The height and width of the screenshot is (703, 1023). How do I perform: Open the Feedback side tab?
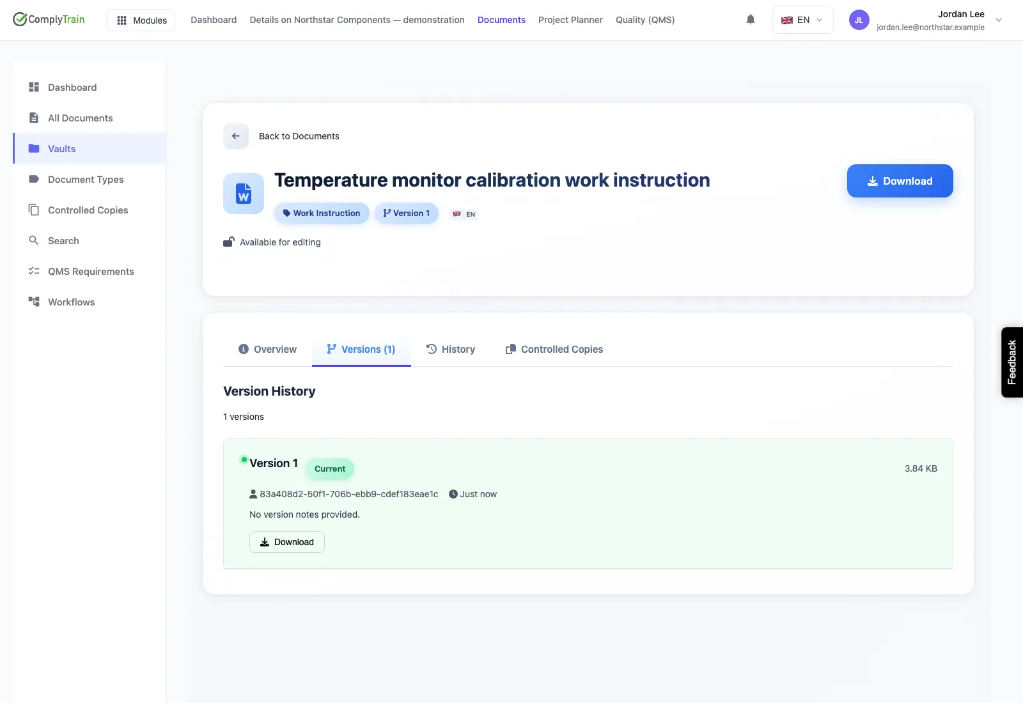click(x=1012, y=362)
